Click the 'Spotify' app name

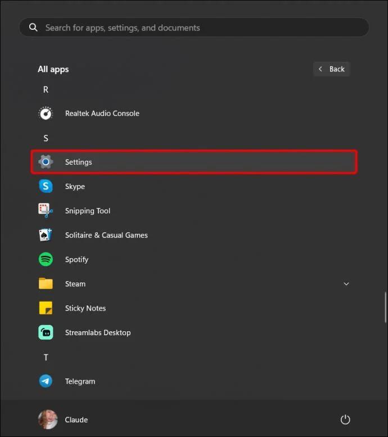[x=76, y=259]
